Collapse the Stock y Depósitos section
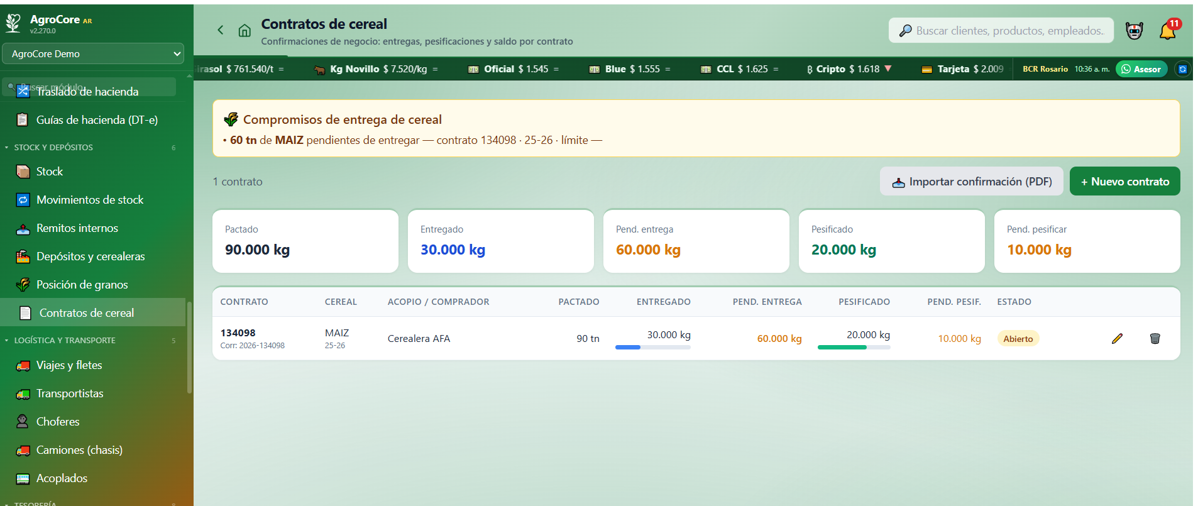1198x506 pixels. click(x=53, y=147)
